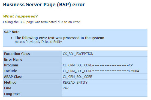Click 'Calling the BSP page was terminated' sentence
Image resolution: width=151 pixels, height=100 pixels.
point(42,22)
